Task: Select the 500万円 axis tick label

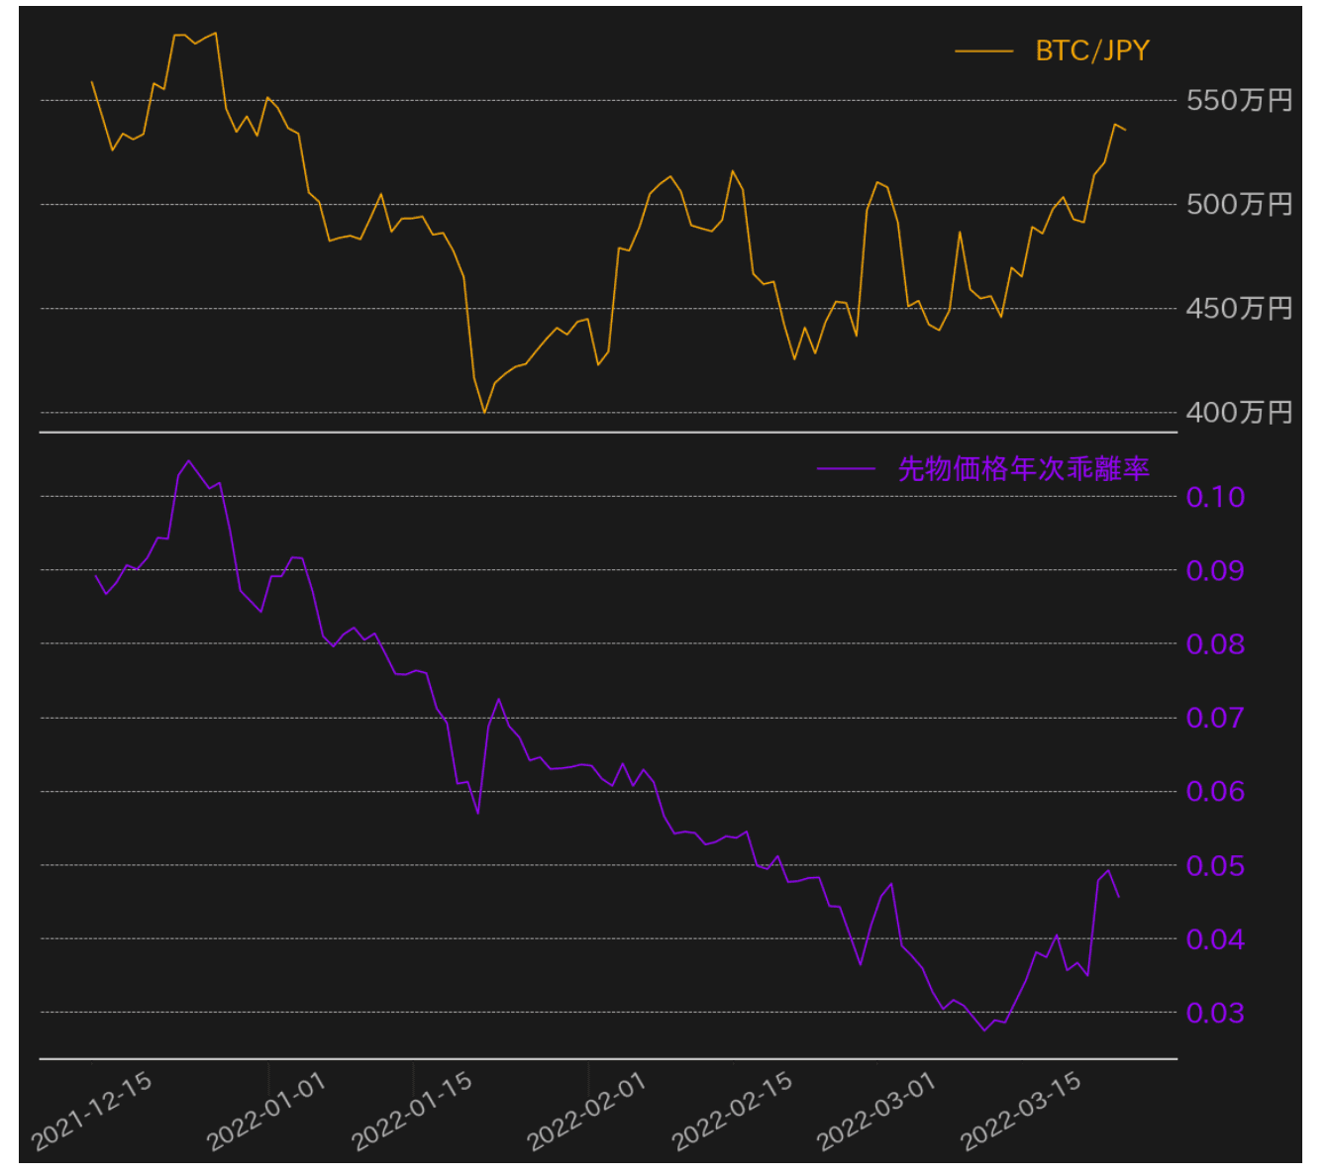Action: pos(1239,204)
